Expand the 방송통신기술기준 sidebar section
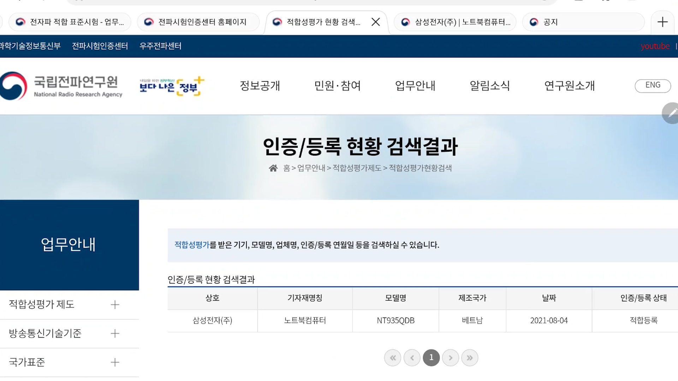Image resolution: width=678 pixels, height=381 pixels. 115,333
